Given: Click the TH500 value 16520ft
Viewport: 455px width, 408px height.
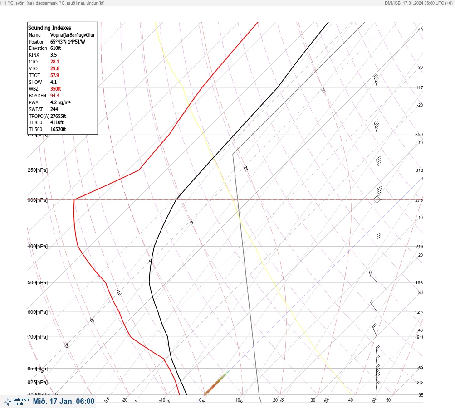Looking at the screenshot, I should point(58,129).
